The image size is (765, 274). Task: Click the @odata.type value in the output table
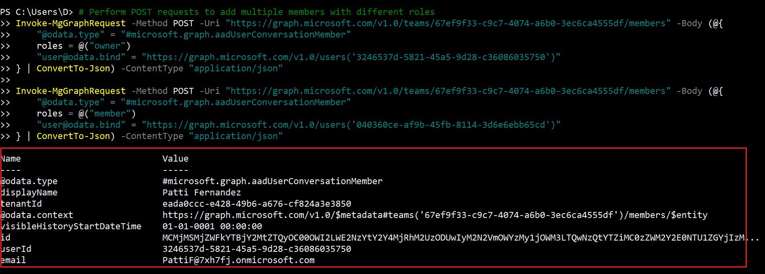272,181
